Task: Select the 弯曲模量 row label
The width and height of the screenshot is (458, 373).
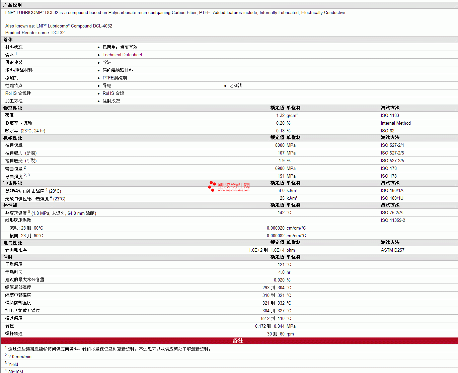Action: tap(15, 168)
